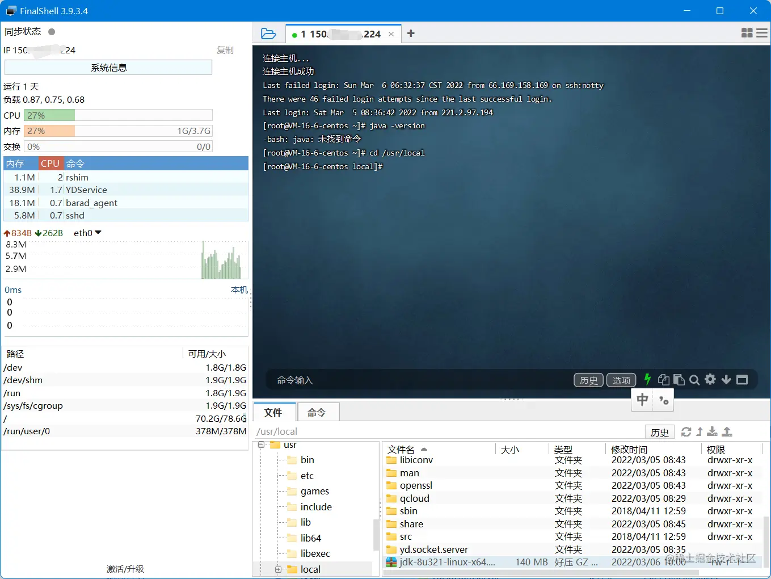
Task: Jump to terminal bottom with down arrow
Action: point(726,379)
